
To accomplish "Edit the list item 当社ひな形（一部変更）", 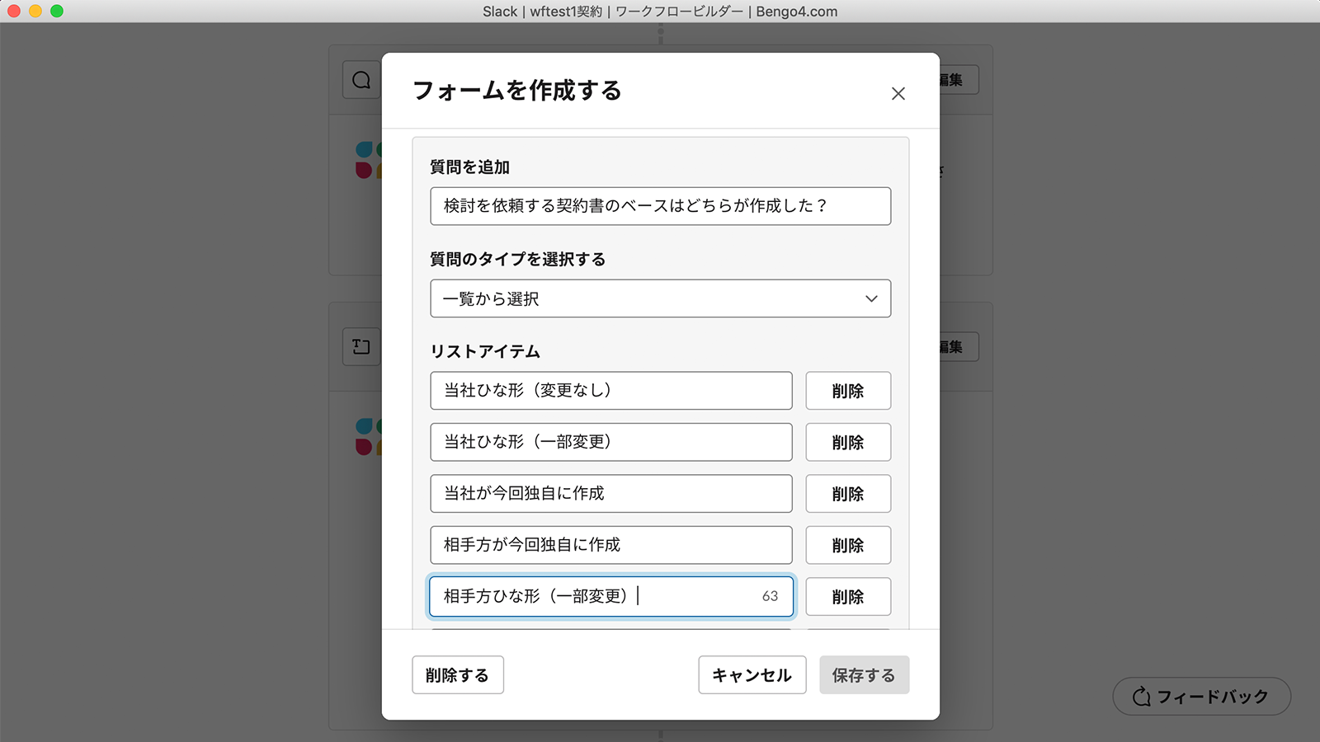I will click(610, 442).
